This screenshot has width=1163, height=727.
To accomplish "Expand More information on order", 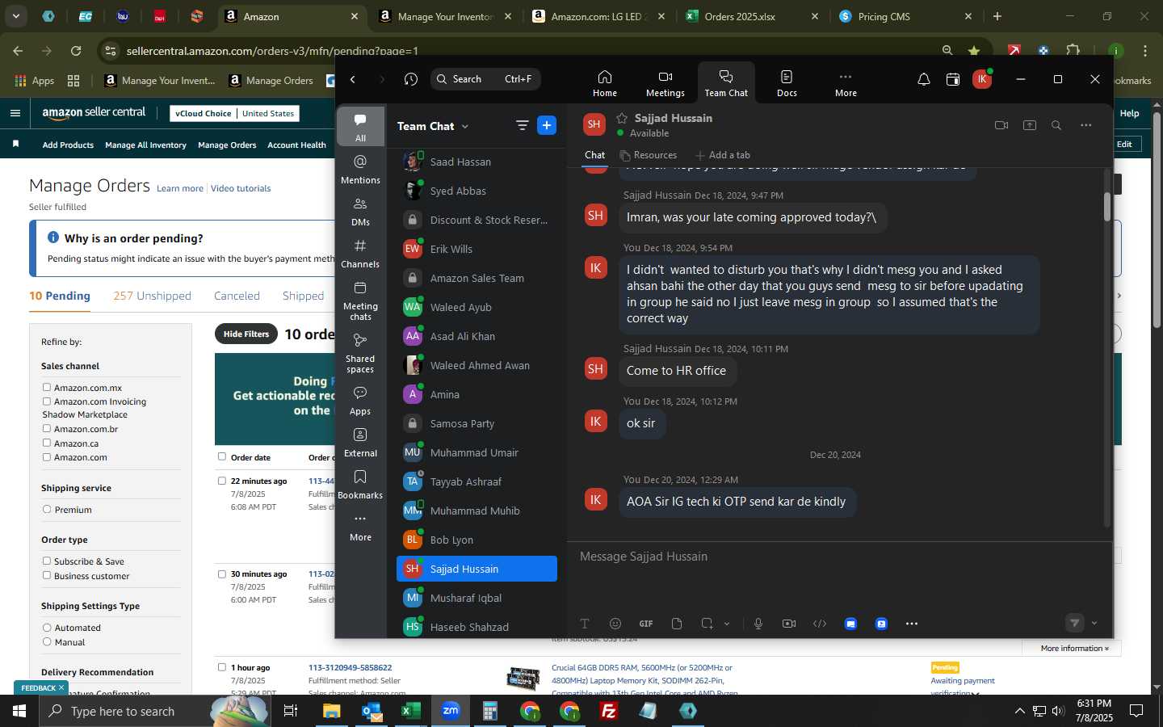I will (1074, 648).
